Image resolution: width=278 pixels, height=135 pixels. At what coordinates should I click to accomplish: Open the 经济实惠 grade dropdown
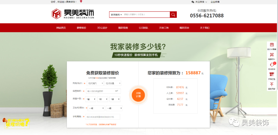click(113, 83)
